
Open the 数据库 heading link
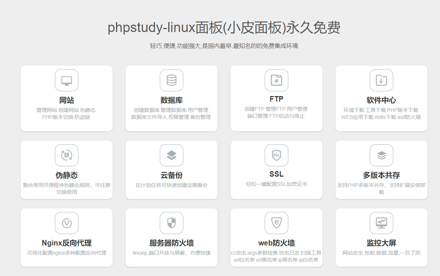(172, 100)
